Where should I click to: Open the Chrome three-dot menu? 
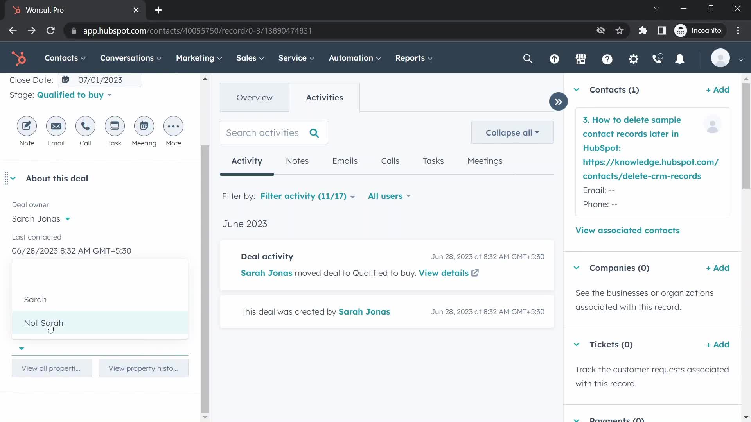pos(738,30)
